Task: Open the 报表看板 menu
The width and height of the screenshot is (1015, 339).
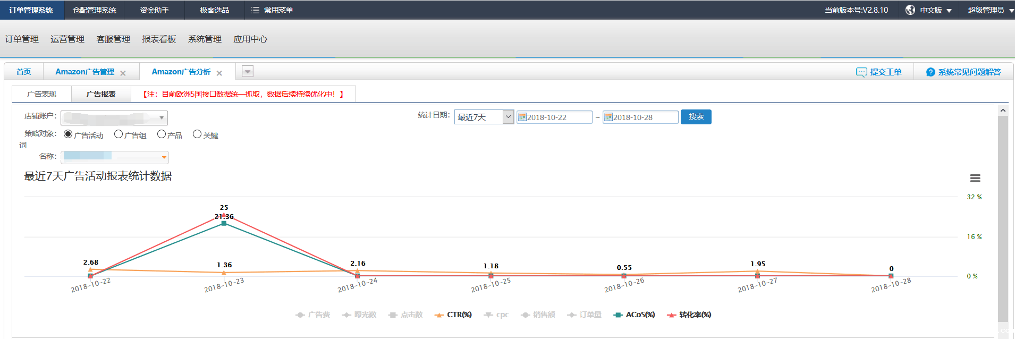Action: (159, 39)
